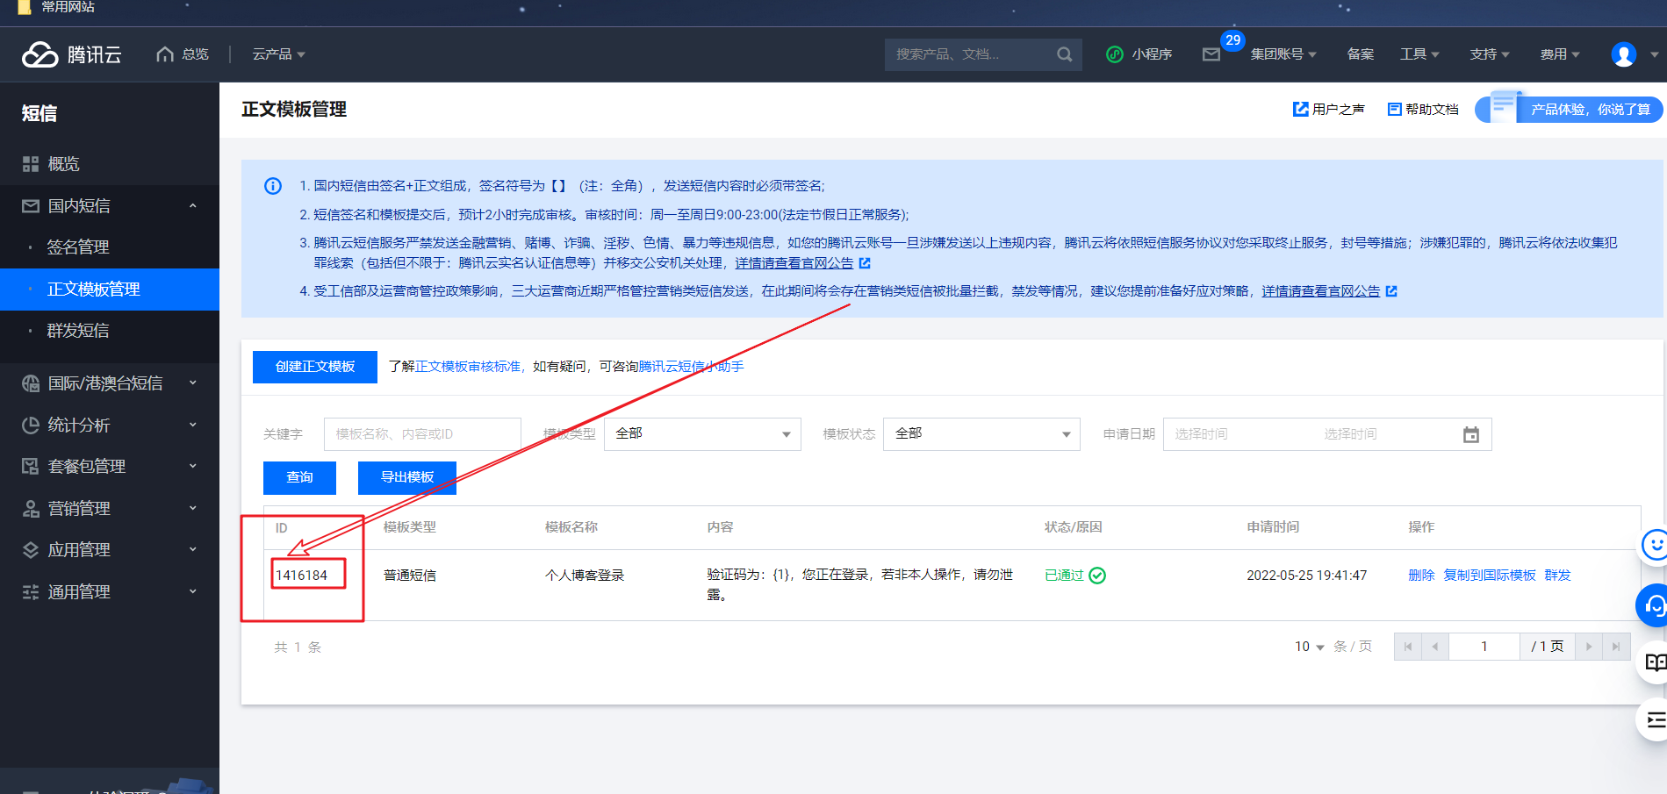1667x794 pixels.
Task: Open 详情请查看官网公告 link in item 4
Action: 1321,291
